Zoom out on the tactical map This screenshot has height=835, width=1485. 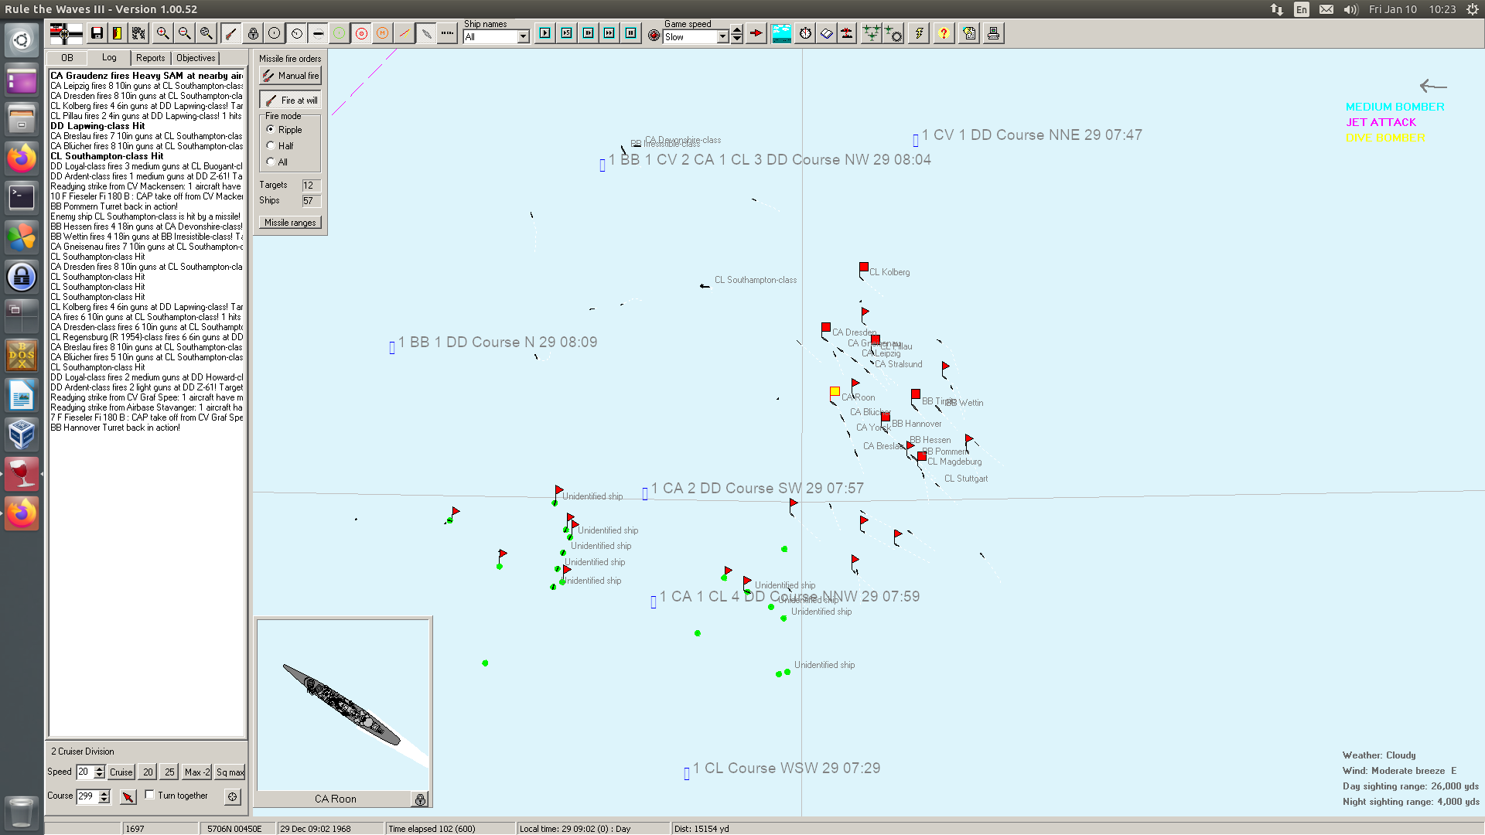[x=184, y=33]
